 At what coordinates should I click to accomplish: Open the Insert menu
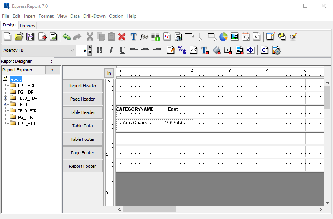pyautogui.click(x=30, y=16)
